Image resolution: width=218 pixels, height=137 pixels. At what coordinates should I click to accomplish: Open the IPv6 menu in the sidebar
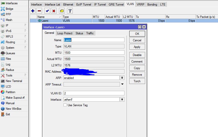click(x=14, y=31)
